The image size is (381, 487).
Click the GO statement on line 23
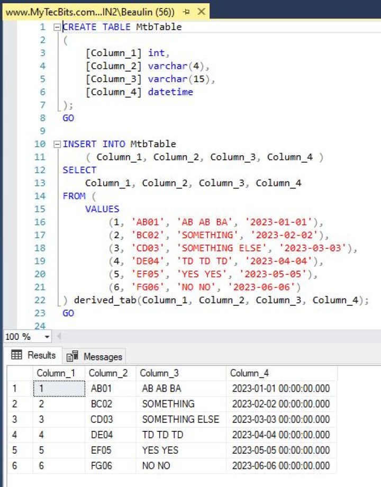click(x=68, y=313)
